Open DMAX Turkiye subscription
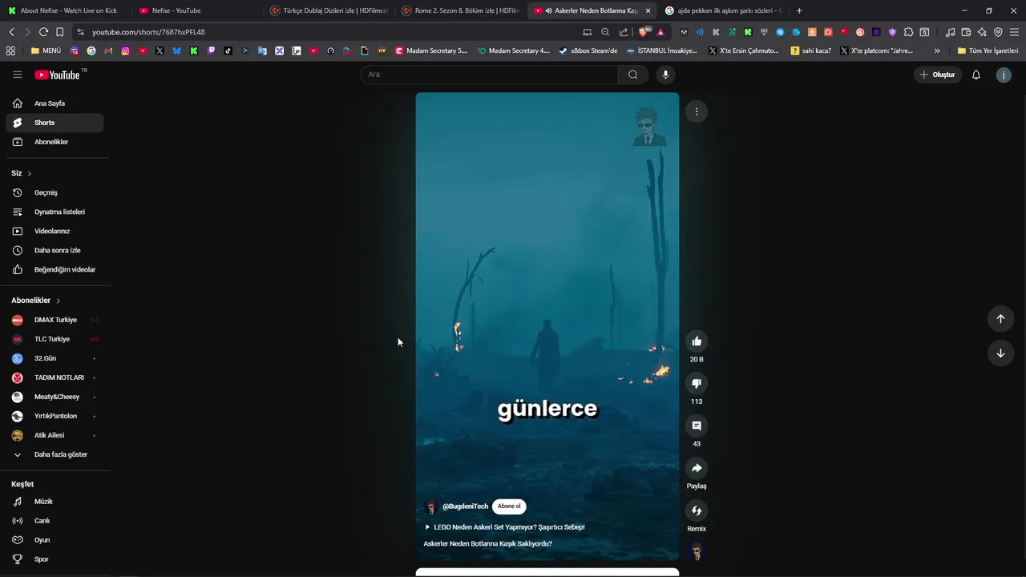The image size is (1026, 577). tap(55, 320)
